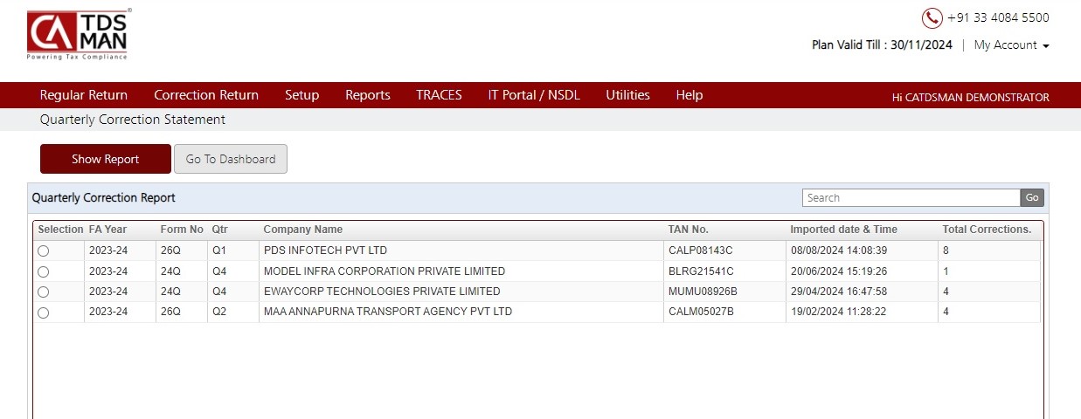Image resolution: width=1081 pixels, height=419 pixels.
Task: Open the Setup menu
Action: [x=301, y=95]
